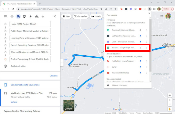Click Chrome Update button
This screenshot has height=114, width=175.
(x=167, y=9)
